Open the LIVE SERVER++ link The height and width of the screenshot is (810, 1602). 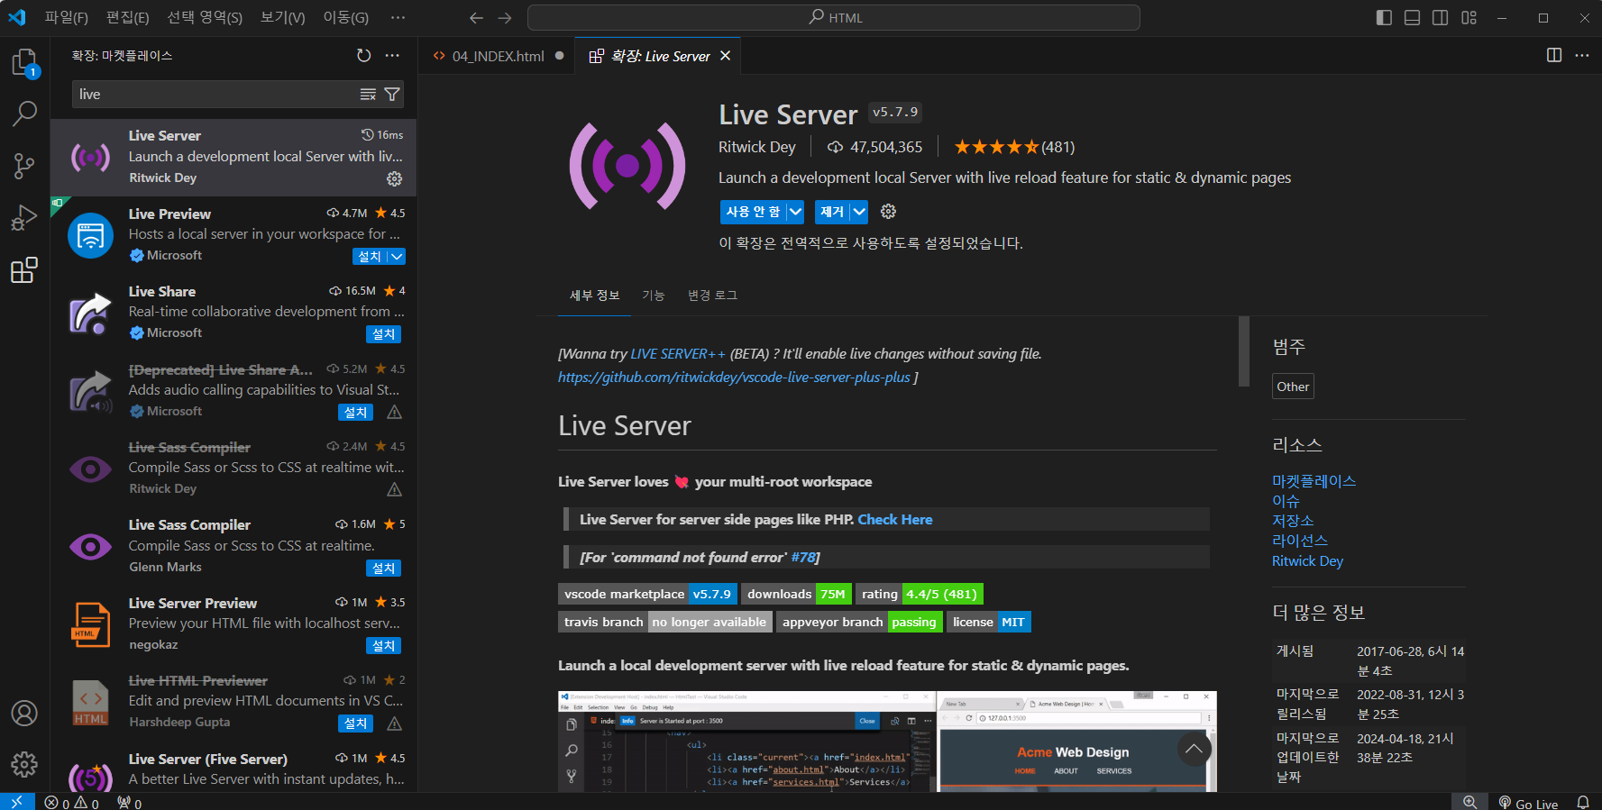678,354
